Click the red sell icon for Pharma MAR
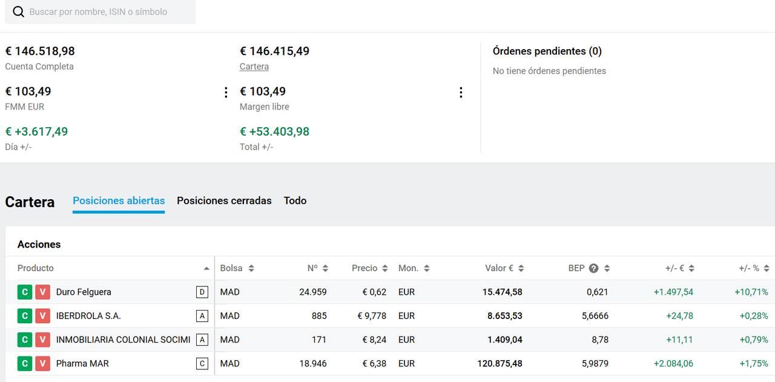Image resolution: width=775 pixels, height=382 pixels. click(x=42, y=364)
